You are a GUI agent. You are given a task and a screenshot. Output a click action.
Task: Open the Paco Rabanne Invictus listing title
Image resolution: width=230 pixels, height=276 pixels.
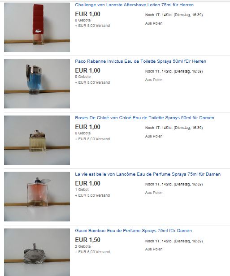[x=140, y=61]
